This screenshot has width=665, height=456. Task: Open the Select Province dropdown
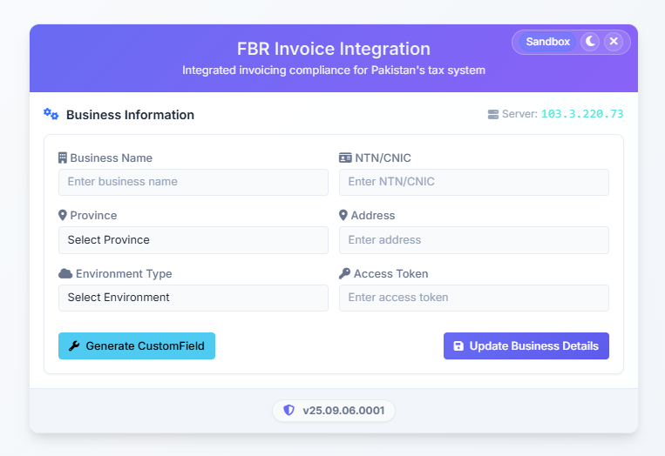[193, 240]
